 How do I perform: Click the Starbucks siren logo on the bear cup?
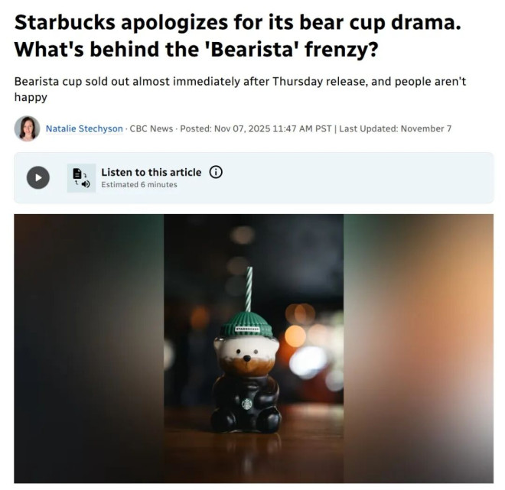click(247, 404)
